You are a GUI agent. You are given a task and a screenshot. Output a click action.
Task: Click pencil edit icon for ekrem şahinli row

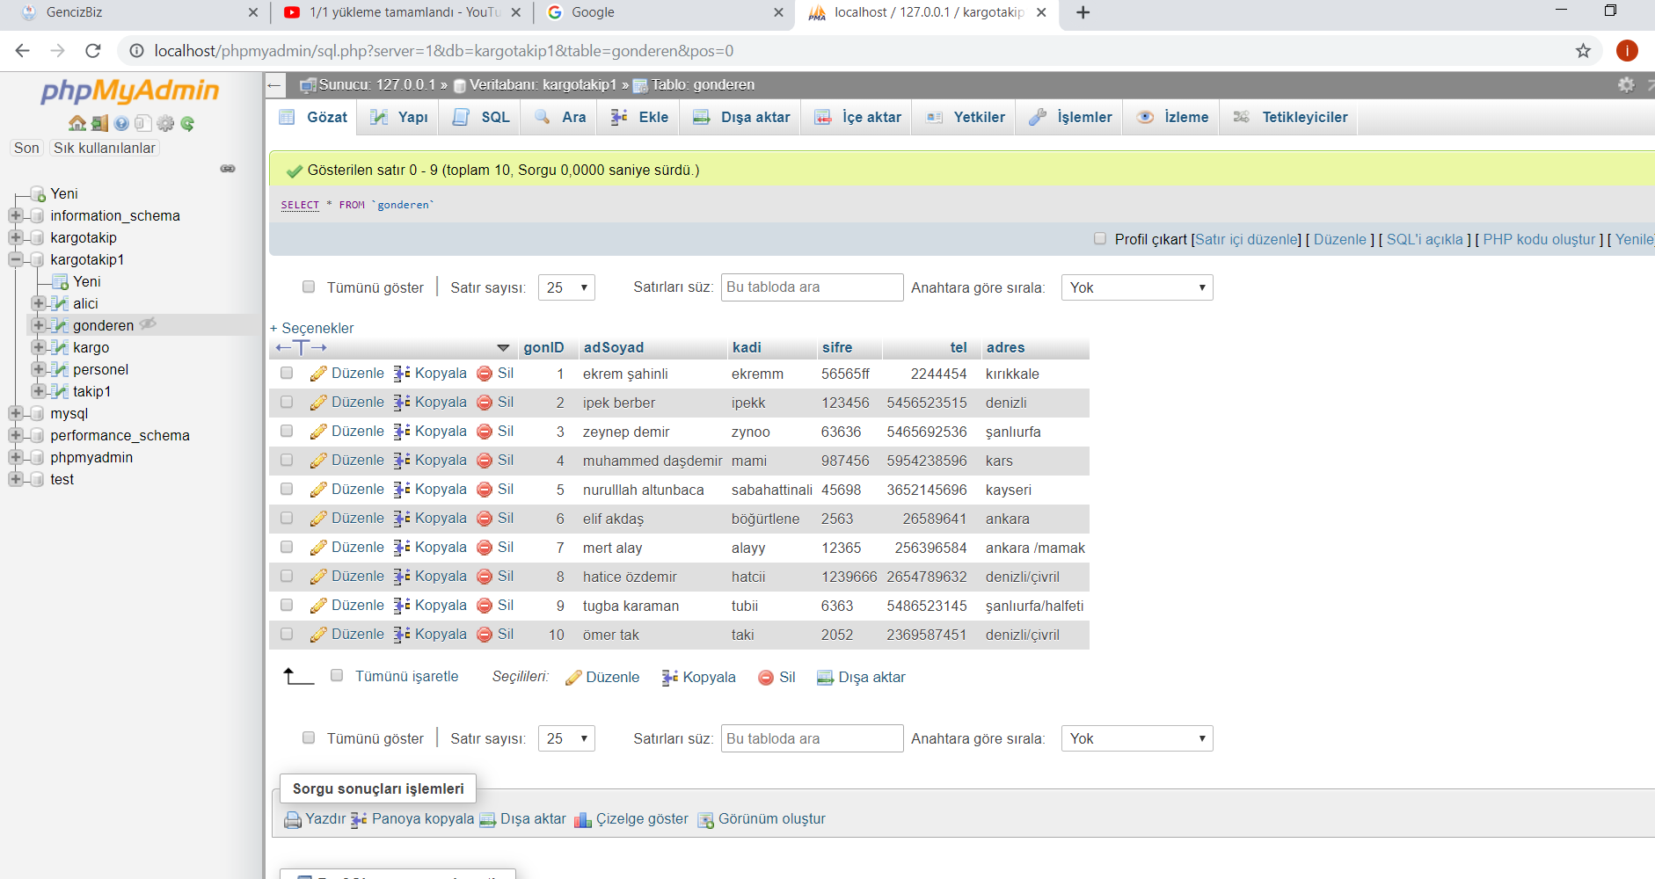click(x=318, y=374)
